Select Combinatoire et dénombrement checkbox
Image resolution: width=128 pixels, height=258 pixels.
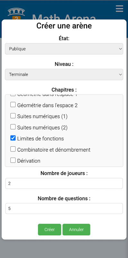click(13, 149)
